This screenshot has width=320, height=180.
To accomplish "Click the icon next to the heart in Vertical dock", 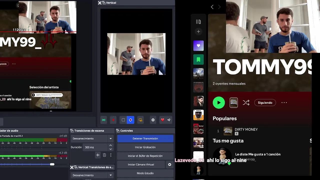I will pyautogui.click(x=169, y=120).
